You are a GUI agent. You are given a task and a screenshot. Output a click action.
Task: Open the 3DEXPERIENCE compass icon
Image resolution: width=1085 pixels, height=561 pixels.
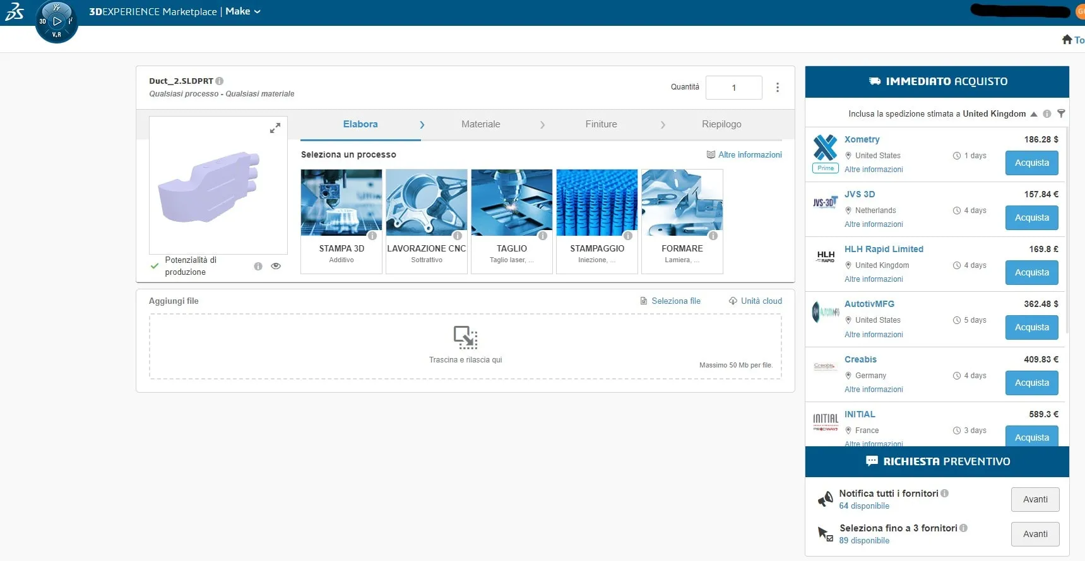coord(56,21)
